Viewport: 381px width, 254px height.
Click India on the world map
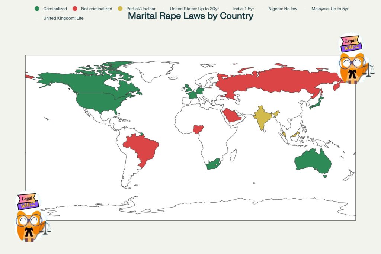[x=263, y=117]
